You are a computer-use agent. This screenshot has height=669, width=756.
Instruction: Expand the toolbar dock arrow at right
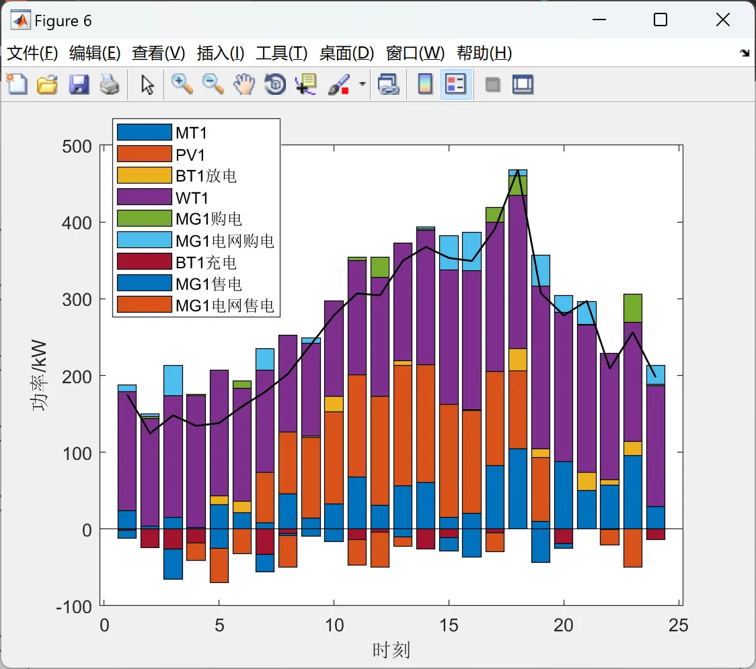tap(745, 52)
